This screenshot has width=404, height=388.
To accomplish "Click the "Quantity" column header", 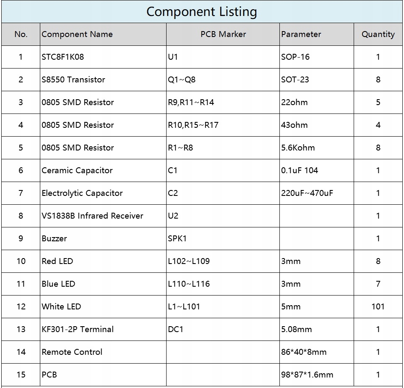I will (x=378, y=34).
